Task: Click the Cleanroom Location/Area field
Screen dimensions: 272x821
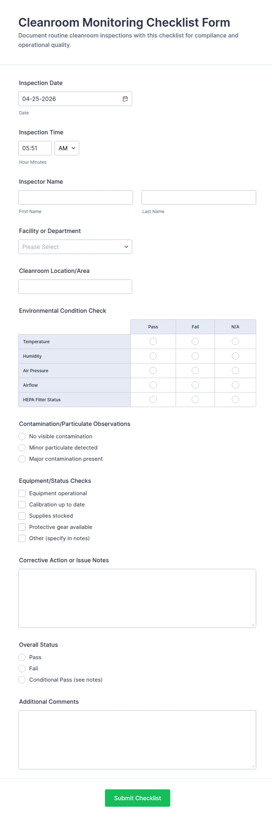Action: pyautogui.click(x=75, y=287)
